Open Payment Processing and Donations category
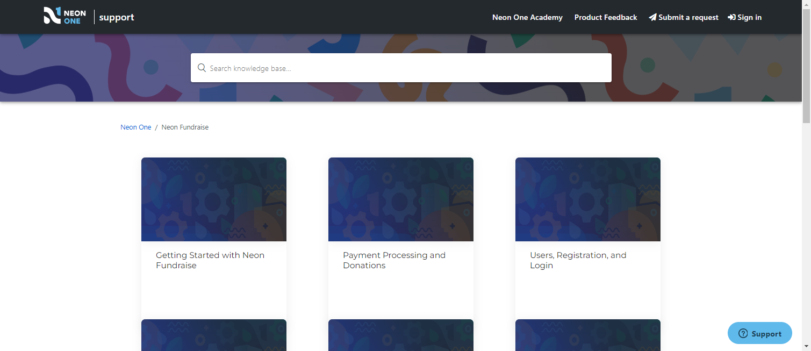 [394, 260]
